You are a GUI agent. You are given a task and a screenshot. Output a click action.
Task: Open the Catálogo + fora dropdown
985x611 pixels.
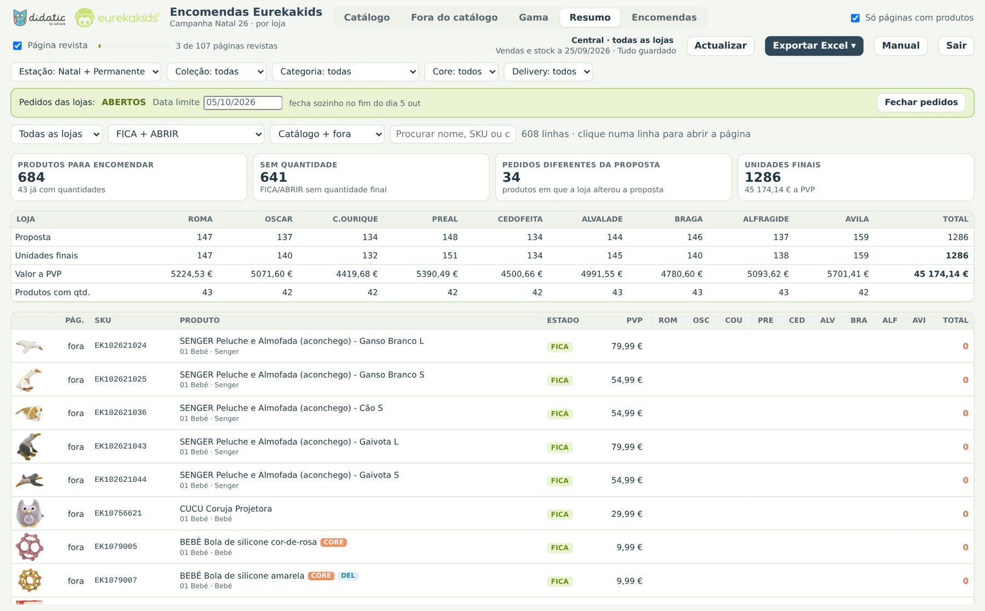[327, 134]
